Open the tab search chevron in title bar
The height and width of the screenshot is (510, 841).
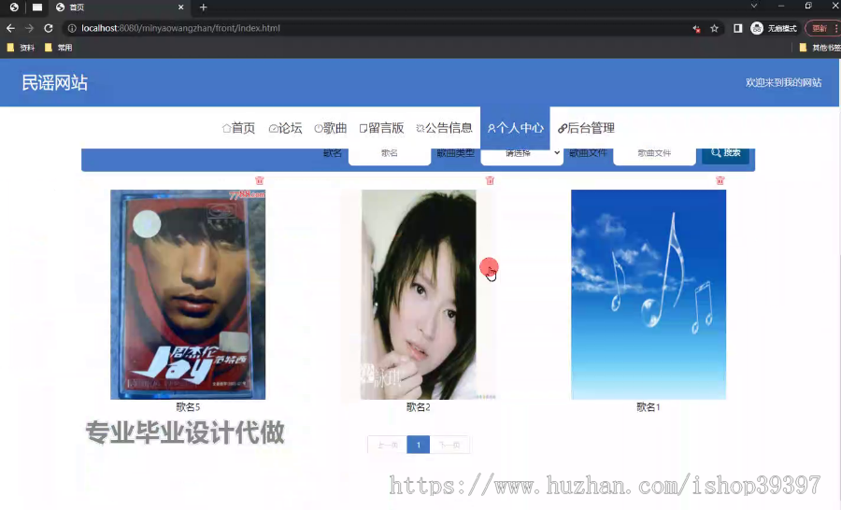coord(753,6)
